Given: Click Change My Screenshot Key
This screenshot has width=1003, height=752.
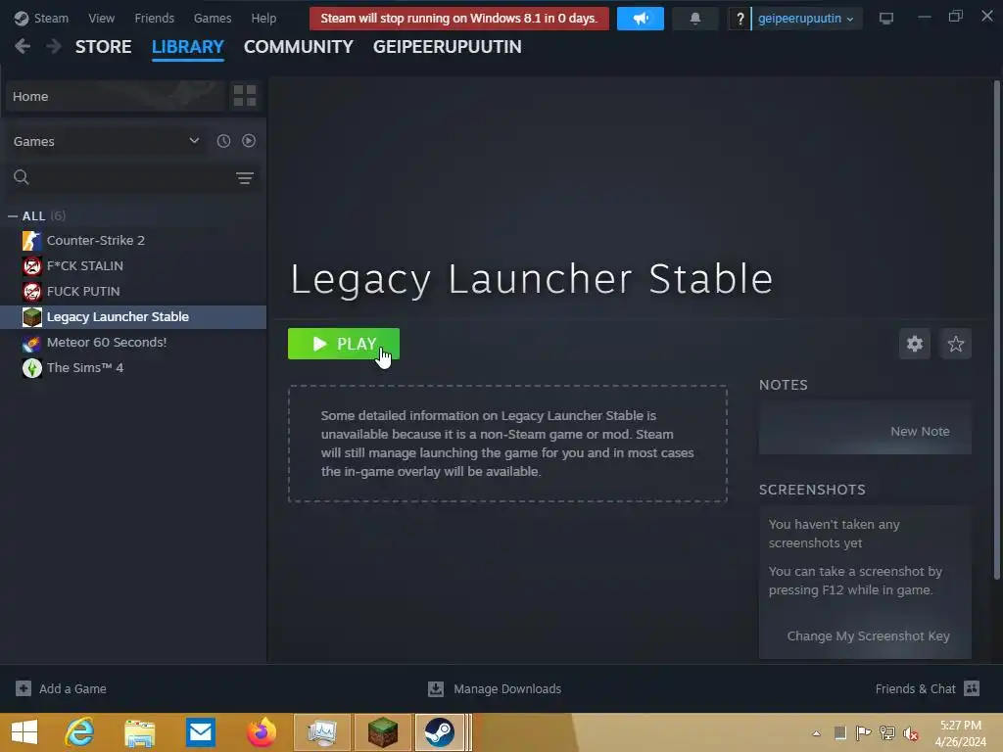Looking at the screenshot, I should [x=868, y=635].
